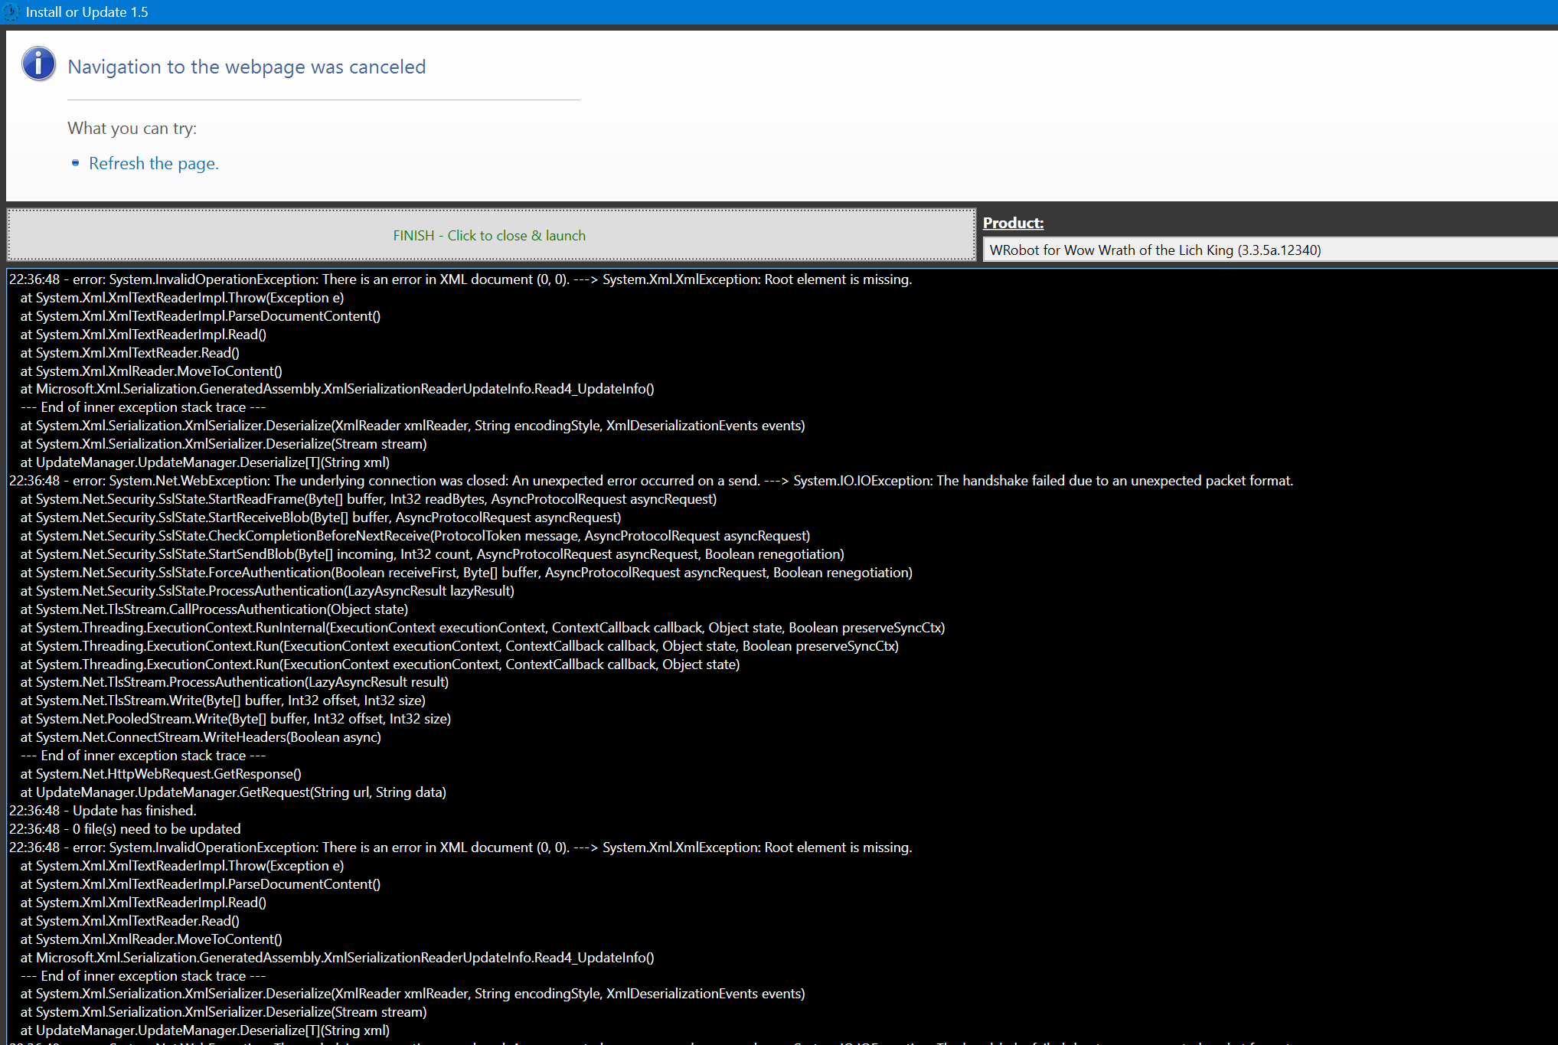Click the first 'Root element is missing' error line
The width and height of the screenshot is (1558, 1045).
click(x=460, y=279)
